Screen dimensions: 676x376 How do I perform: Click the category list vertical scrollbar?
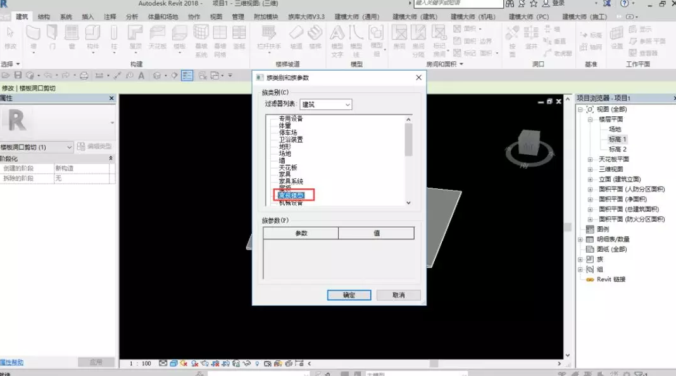pos(408,161)
